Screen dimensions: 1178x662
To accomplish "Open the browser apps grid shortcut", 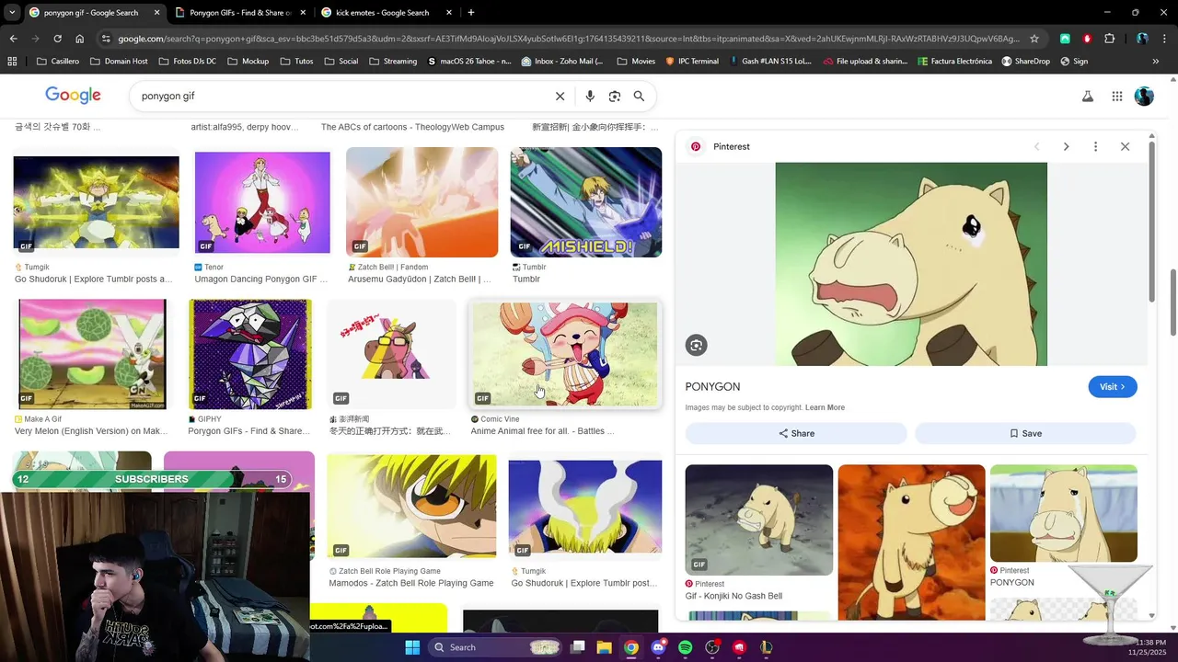I will (12, 62).
